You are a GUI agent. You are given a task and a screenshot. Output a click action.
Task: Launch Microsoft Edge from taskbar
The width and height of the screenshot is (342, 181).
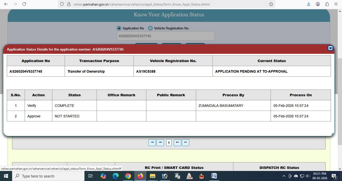click(115, 176)
